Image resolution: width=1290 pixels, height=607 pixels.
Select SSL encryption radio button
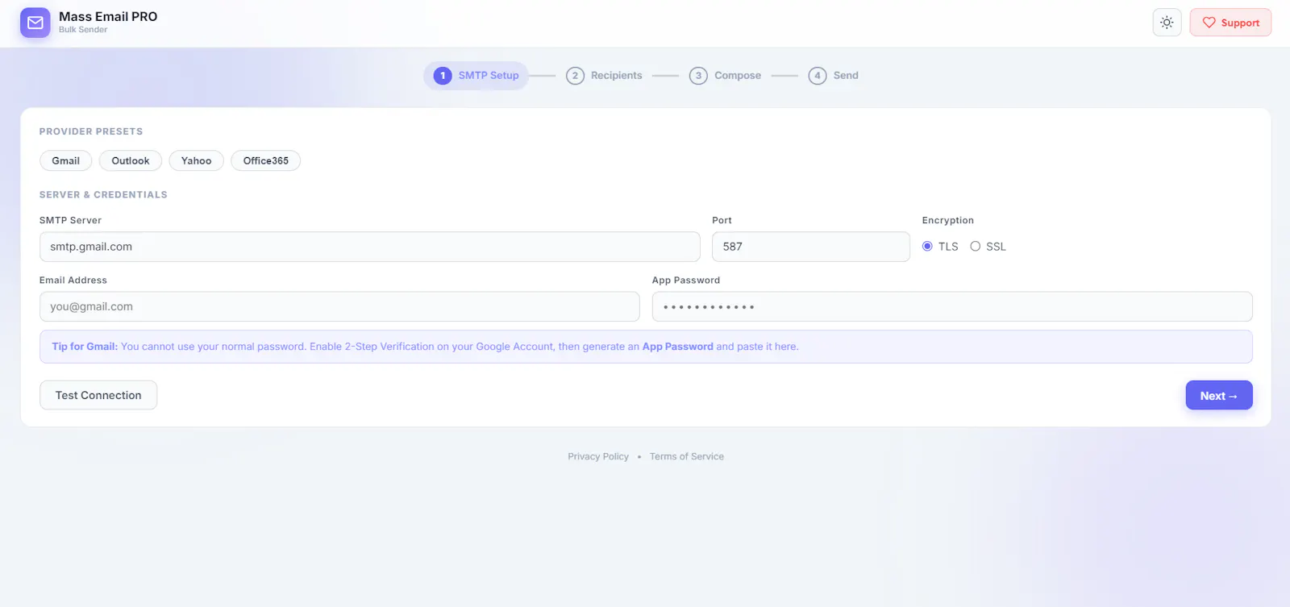click(976, 247)
